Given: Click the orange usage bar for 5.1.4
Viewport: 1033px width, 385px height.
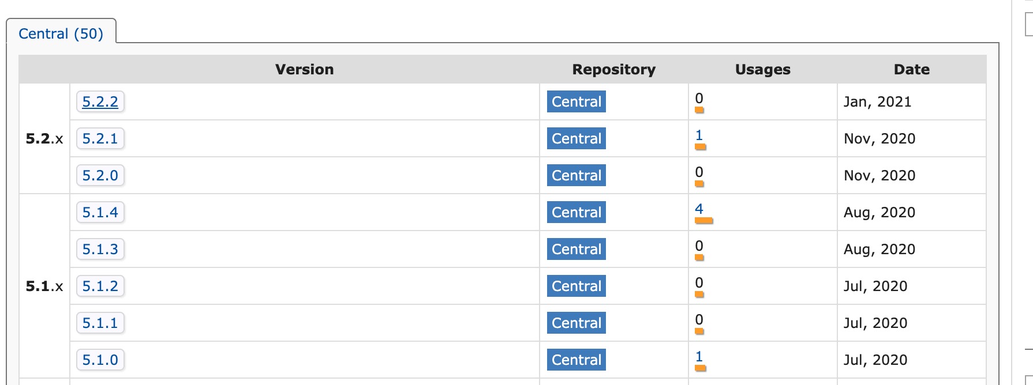Looking at the screenshot, I should click(x=704, y=221).
